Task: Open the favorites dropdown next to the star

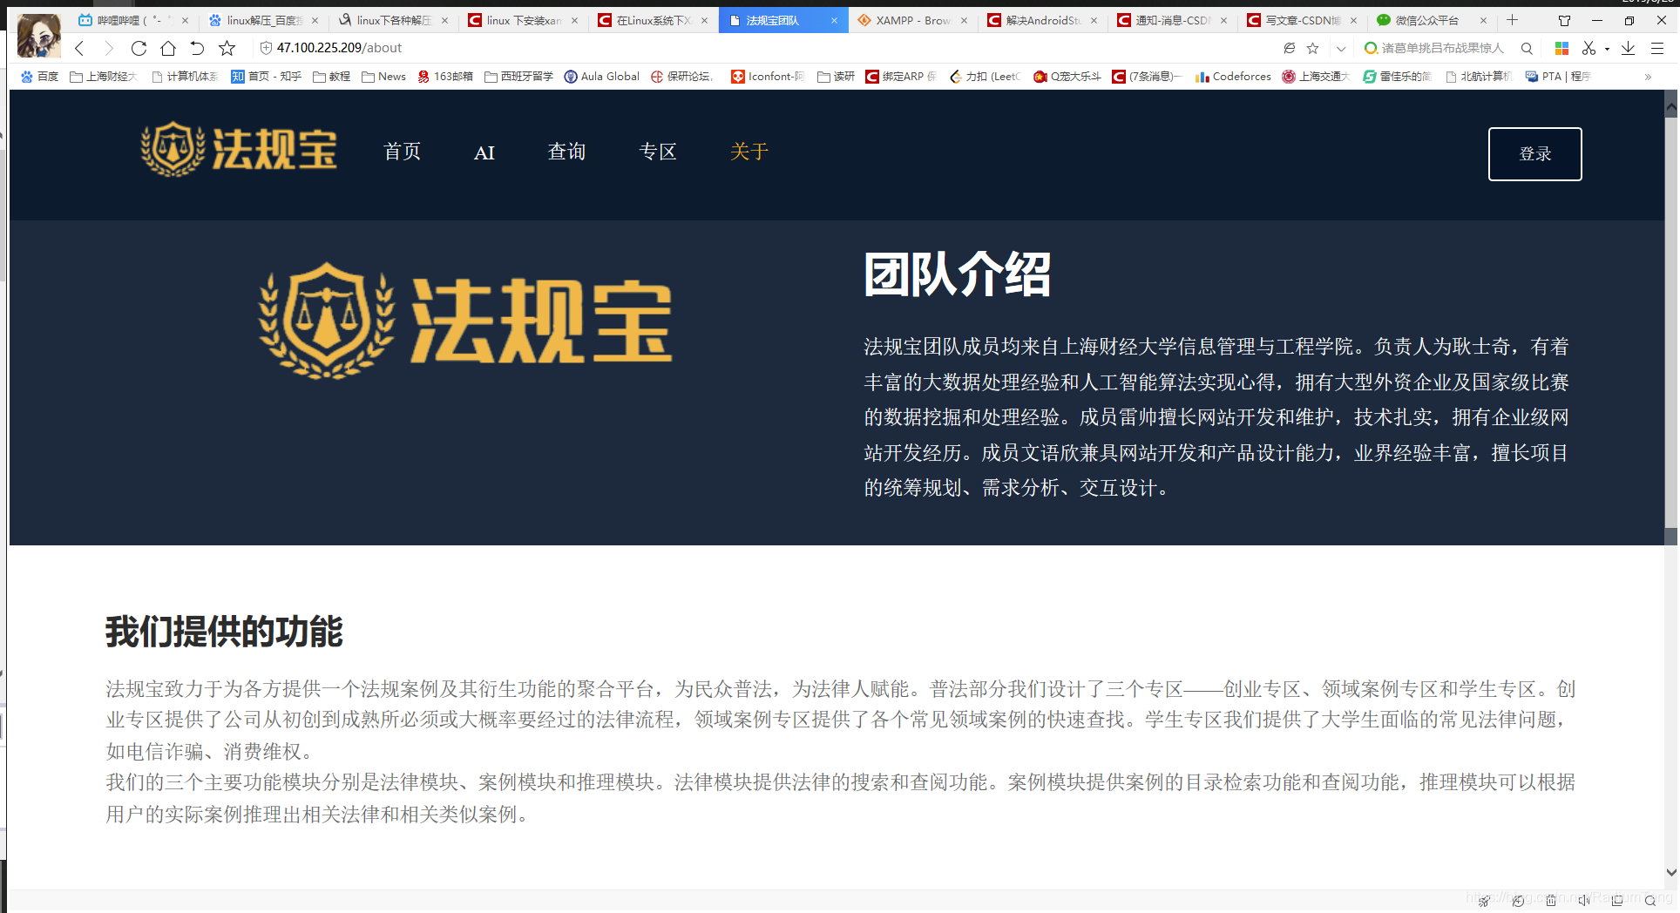Action: (1339, 48)
